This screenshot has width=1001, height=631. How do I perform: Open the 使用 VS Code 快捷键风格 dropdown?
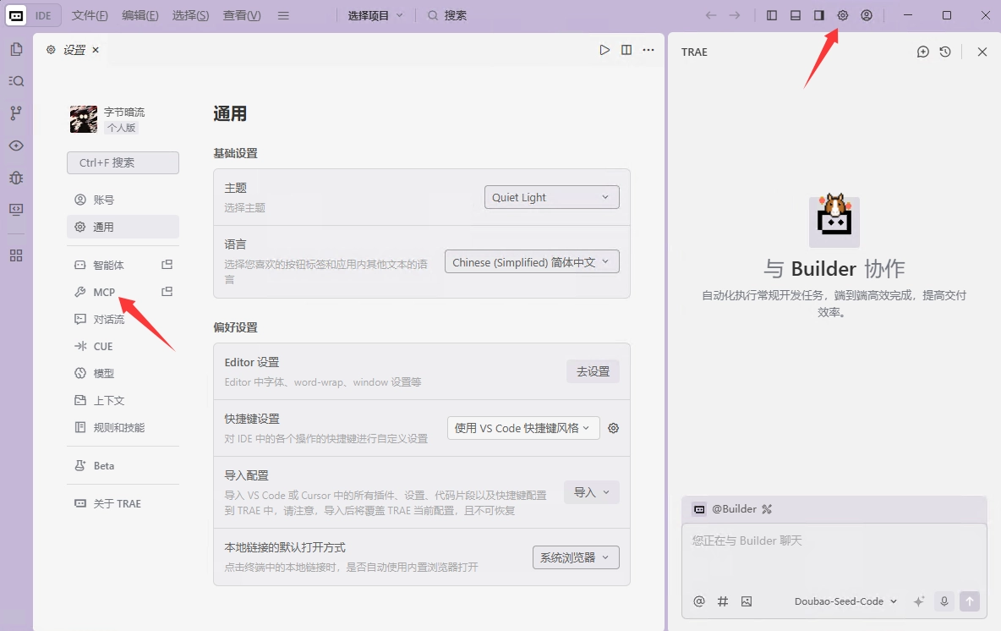pos(523,428)
